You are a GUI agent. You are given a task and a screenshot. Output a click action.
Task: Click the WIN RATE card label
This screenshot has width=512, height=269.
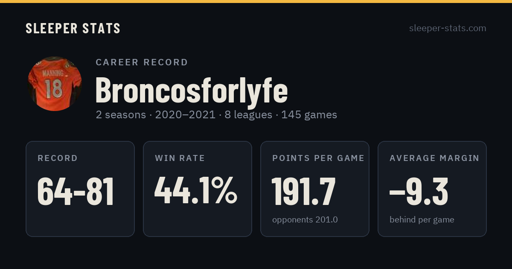point(180,158)
